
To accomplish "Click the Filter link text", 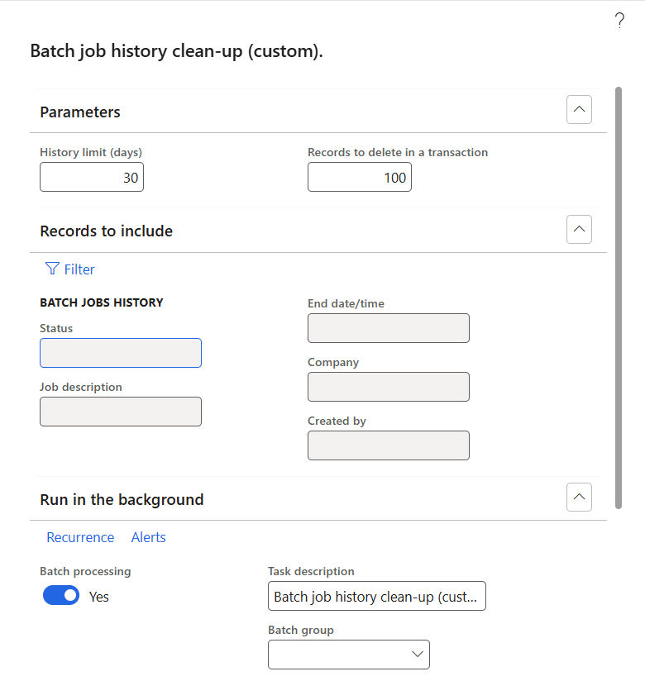I will click(79, 269).
